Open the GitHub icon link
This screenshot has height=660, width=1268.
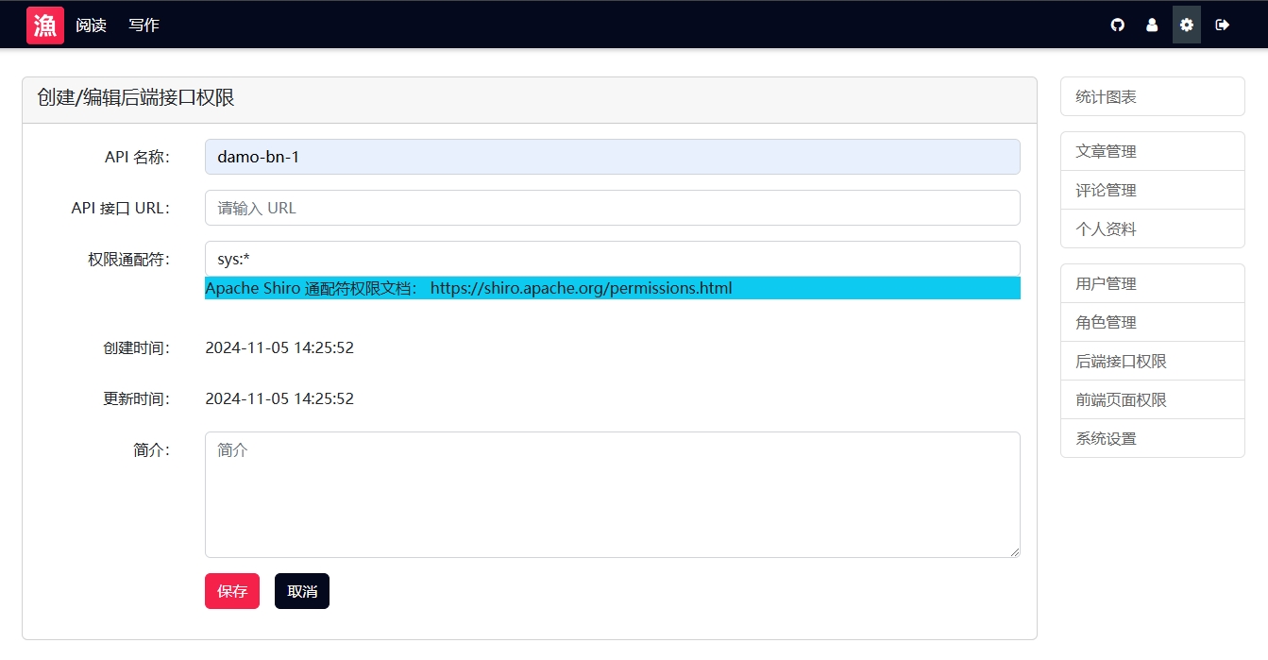tap(1118, 25)
